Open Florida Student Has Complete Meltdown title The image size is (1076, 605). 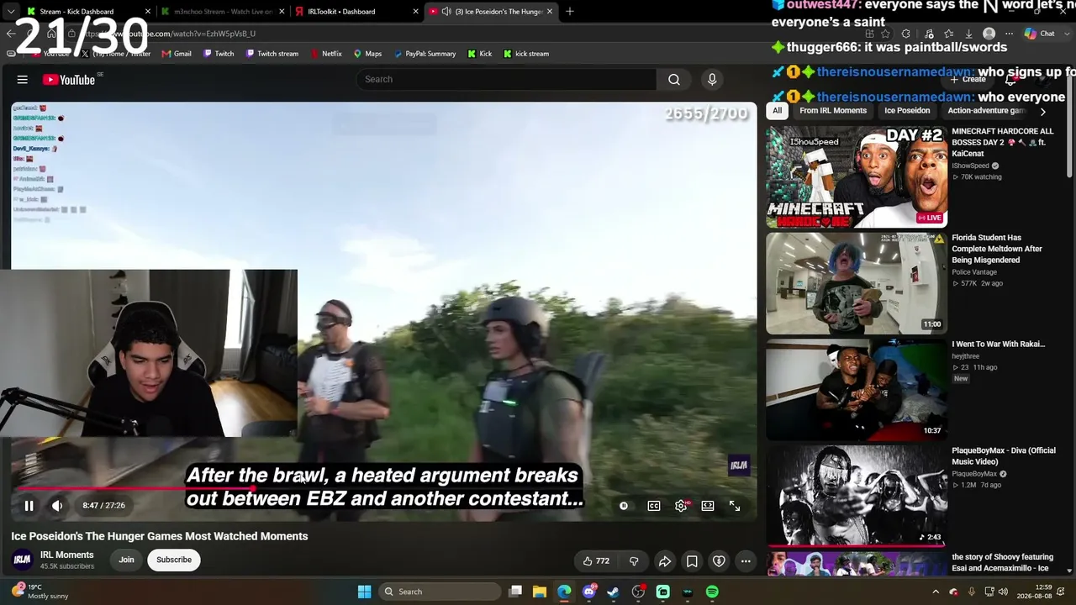pyautogui.click(x=997, y=249)
